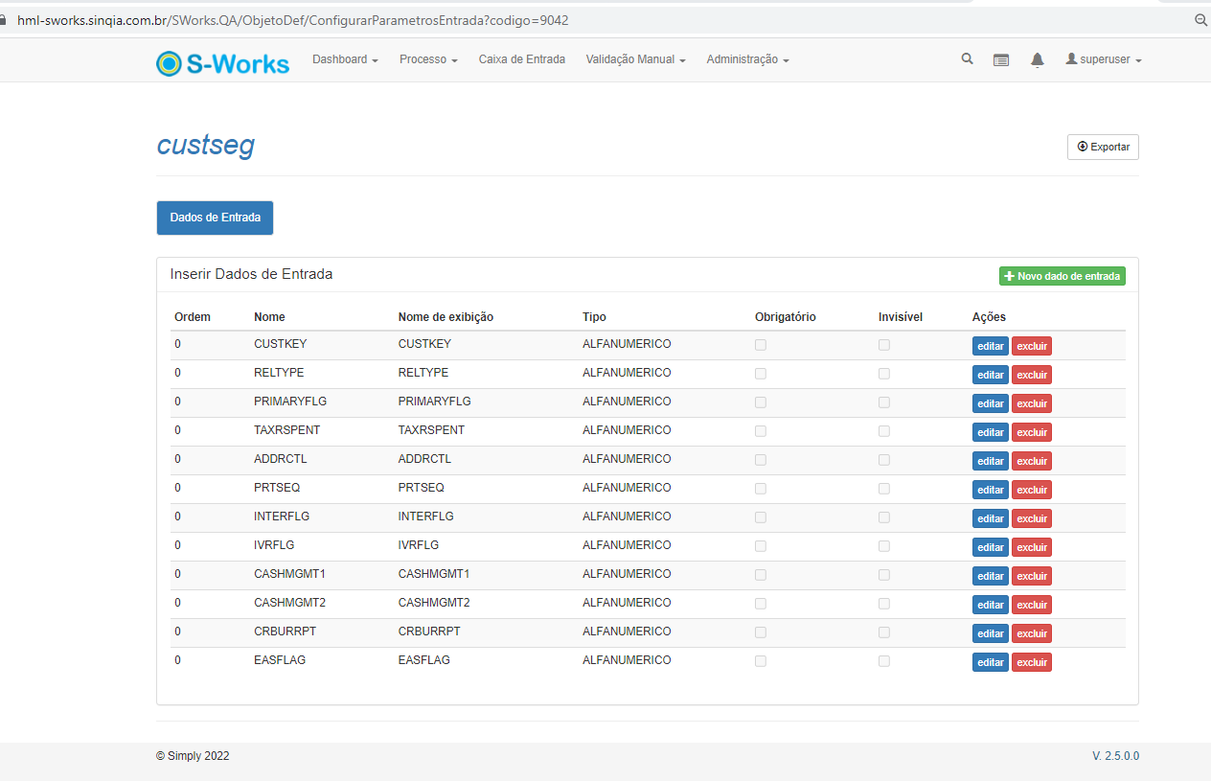1211x781 pixels.
Task: Open Caixa de Entrada menu item
Action: pos(522,59)
